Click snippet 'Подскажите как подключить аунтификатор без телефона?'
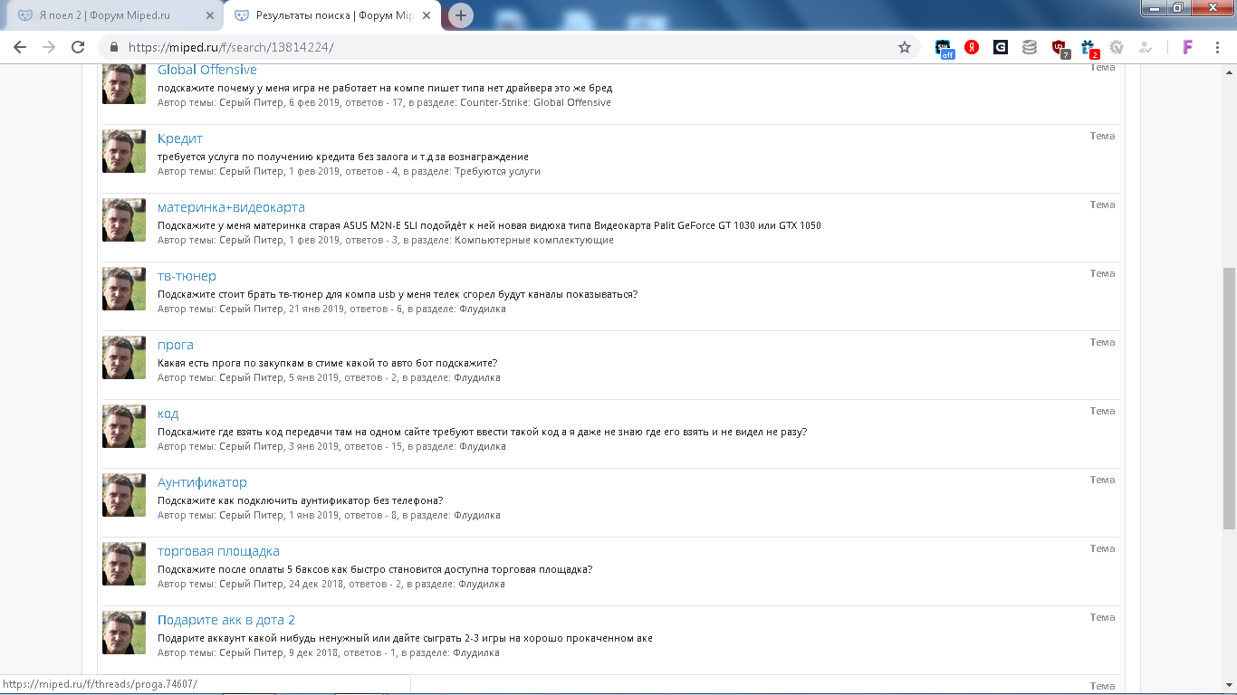The height and width of the screenshot is (695, 1237). [x=301, y=500]
